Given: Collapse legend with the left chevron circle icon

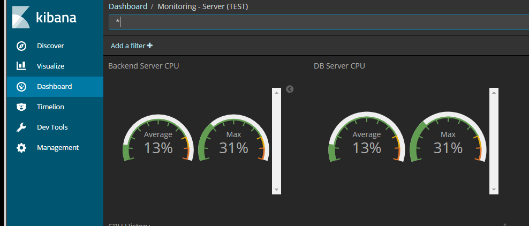Looking at the screenshot, I should (290, 89).
